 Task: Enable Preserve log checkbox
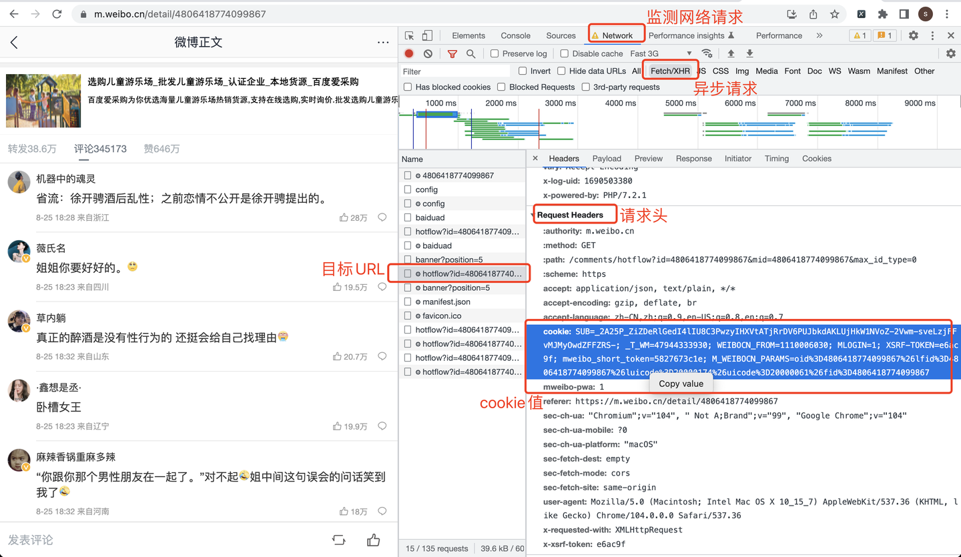pos(495,53)
